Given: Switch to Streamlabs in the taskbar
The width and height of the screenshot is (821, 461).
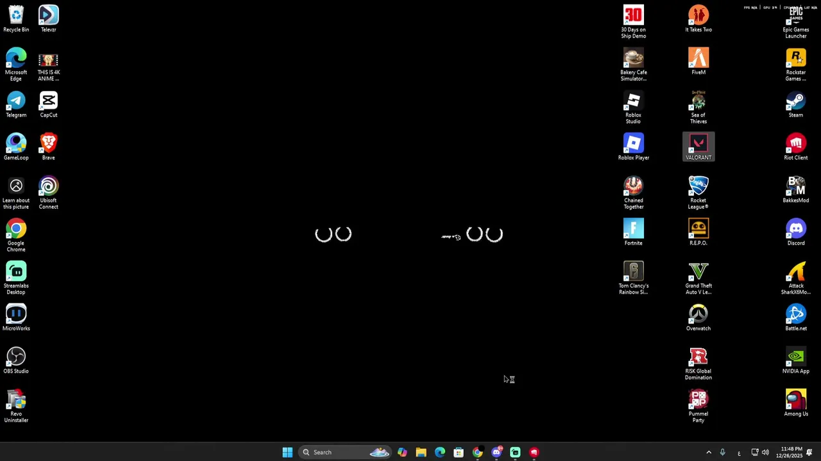Looking at the screenshot, I should pyautogui.click(x=515, y=452).
